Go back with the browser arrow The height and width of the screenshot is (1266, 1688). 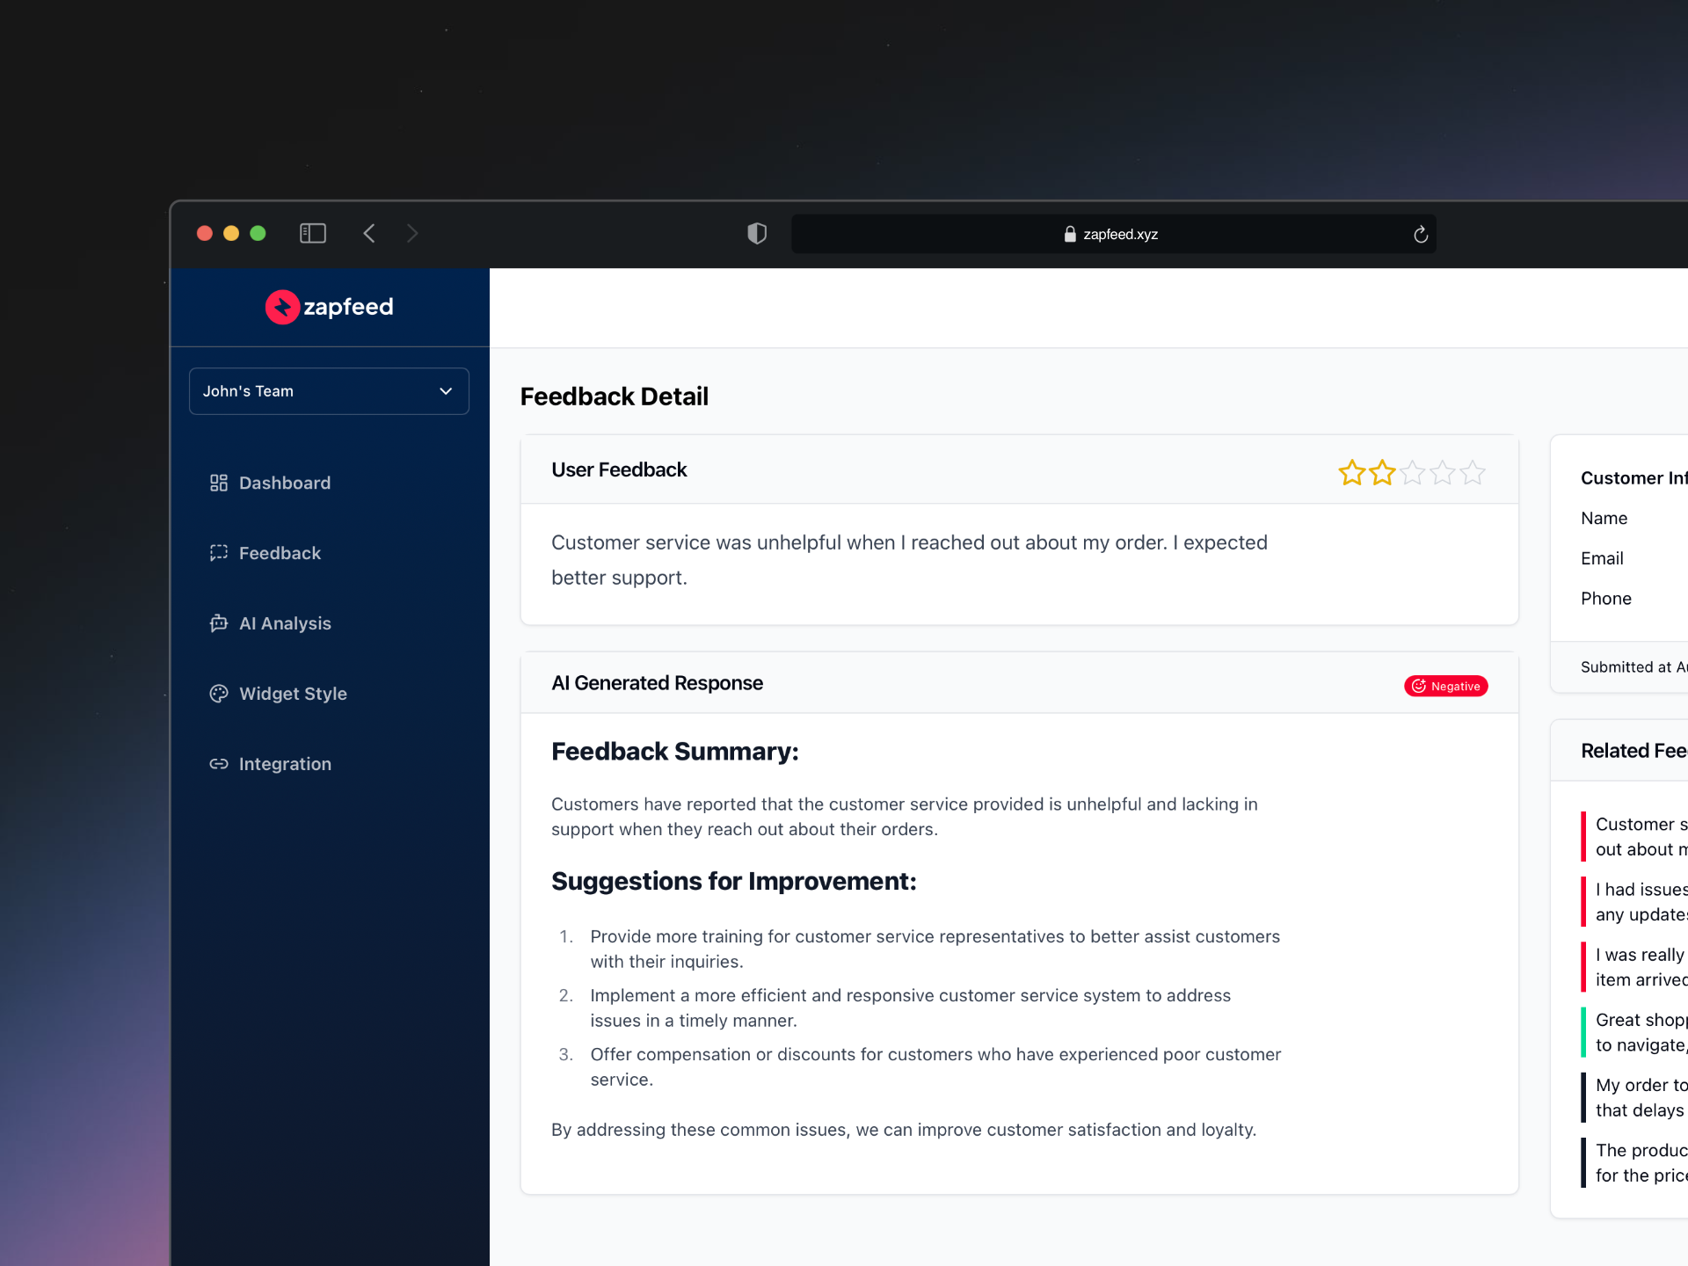click(x=369, y=233)
